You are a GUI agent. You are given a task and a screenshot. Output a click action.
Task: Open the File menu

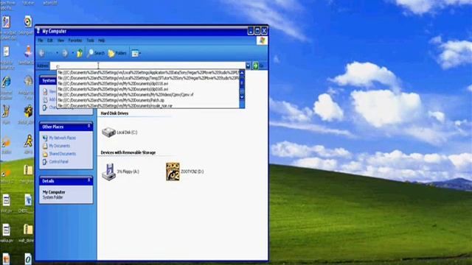coord(41,40)
